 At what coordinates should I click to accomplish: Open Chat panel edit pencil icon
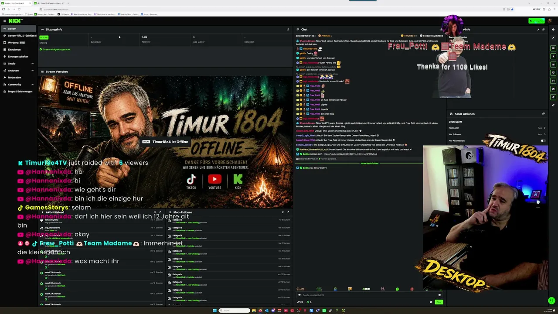point(538,30)
